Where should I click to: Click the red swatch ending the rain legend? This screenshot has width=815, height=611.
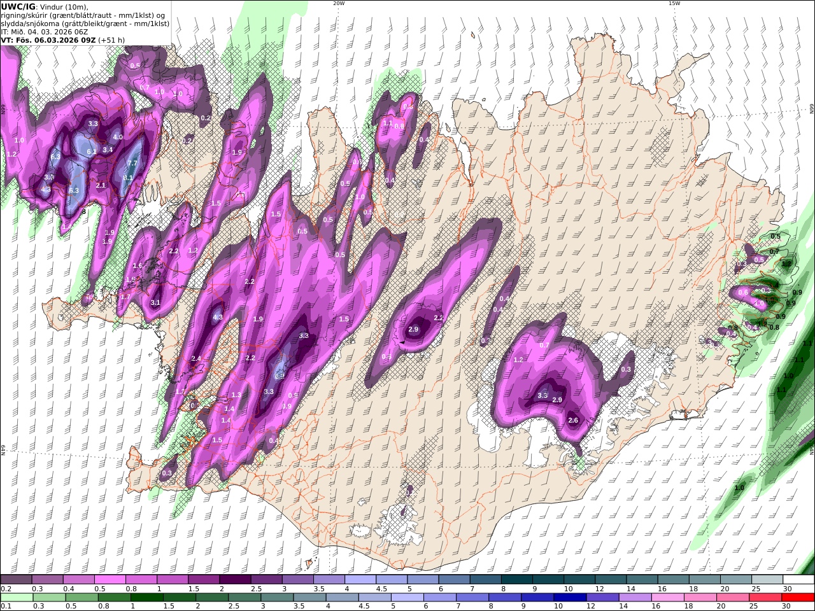[x=798, y=598]
